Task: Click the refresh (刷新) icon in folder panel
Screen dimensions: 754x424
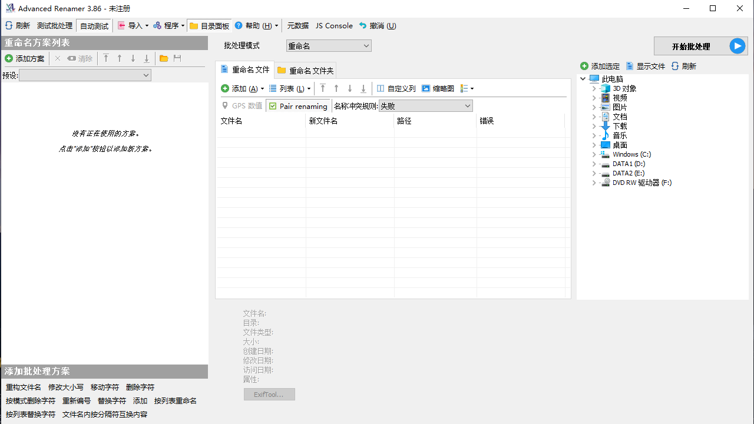Action: [x=675, y=66]
